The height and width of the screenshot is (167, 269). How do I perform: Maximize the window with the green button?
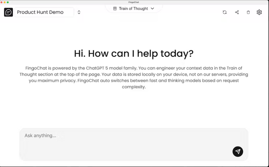tap(8, 2)
